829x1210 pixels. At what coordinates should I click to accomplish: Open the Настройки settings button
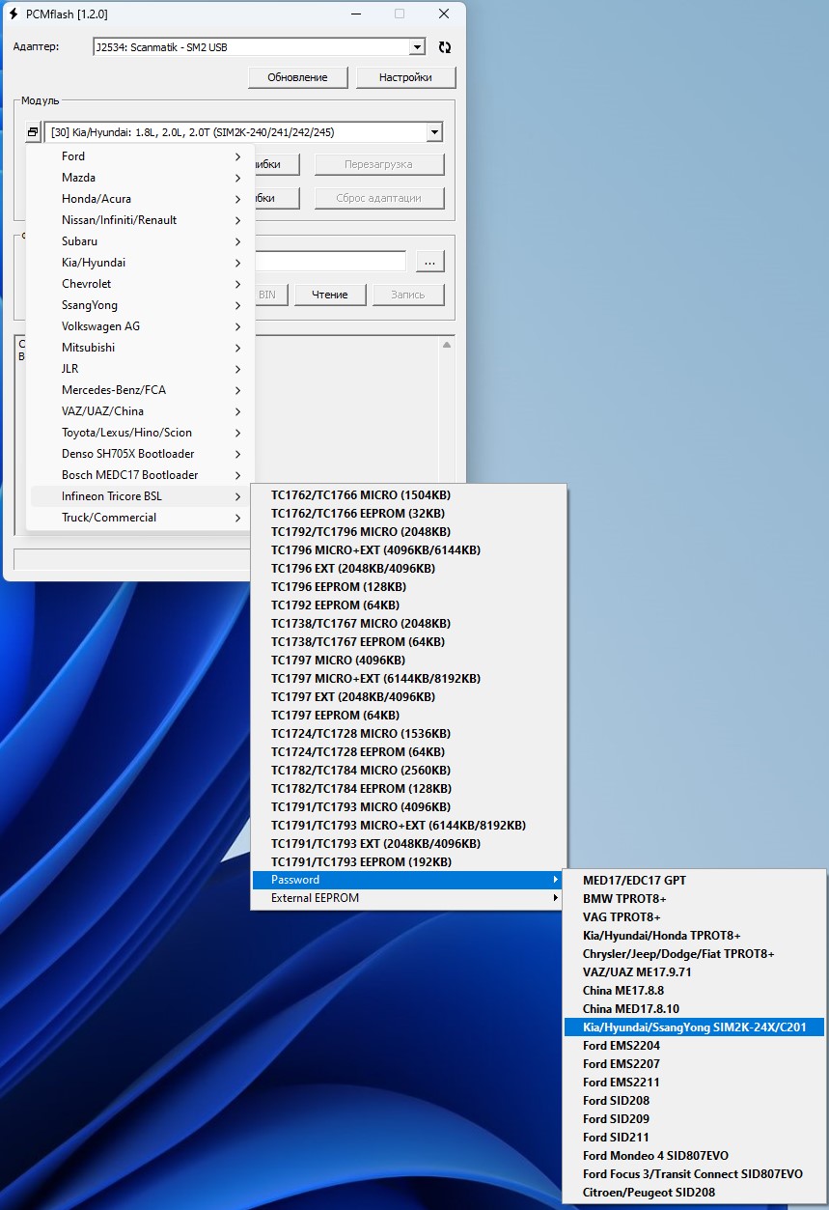(x=405, y=77)
